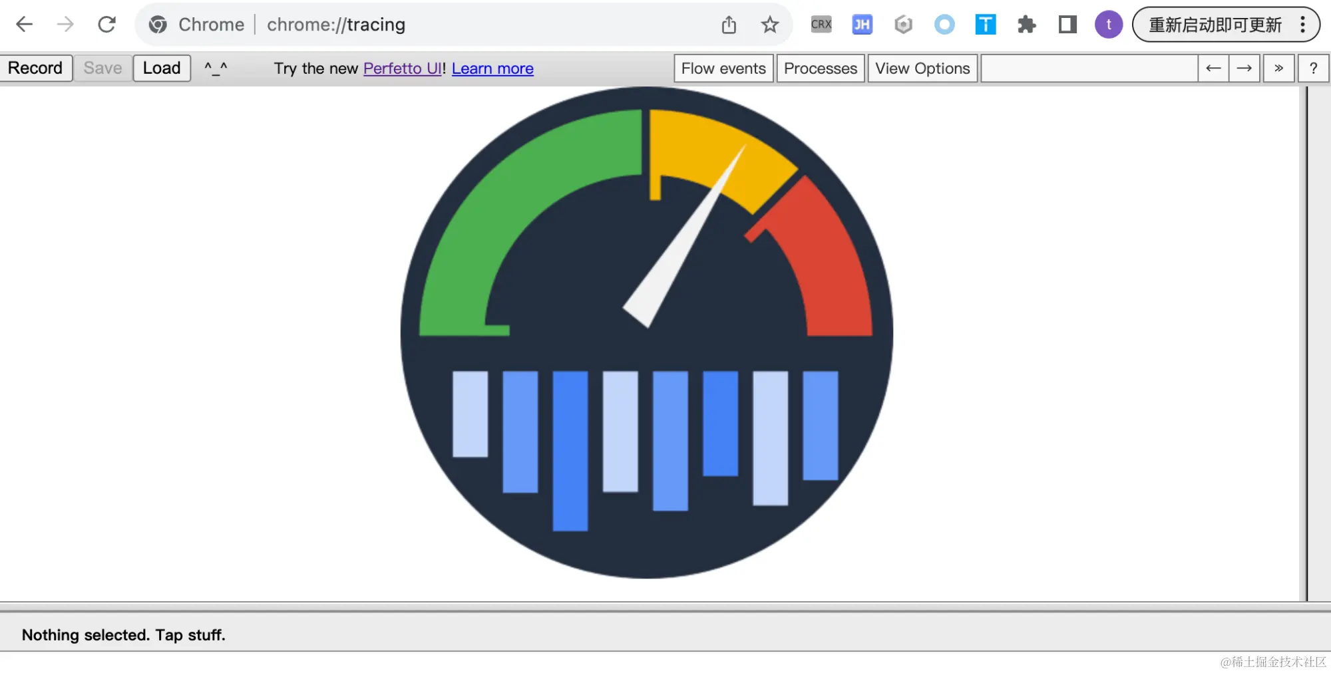Viewport: 1331px width, 673px height.
Task: Reload the chrome://tracing page
Action: coord(106,25)
